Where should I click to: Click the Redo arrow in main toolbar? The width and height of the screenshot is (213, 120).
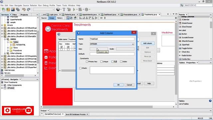pyautogui.click(x=29, y=10)
